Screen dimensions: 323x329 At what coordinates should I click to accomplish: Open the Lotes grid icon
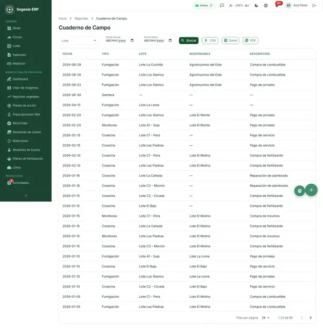pos(9,46)
